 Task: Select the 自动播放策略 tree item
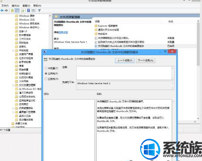tap(26, 120)
